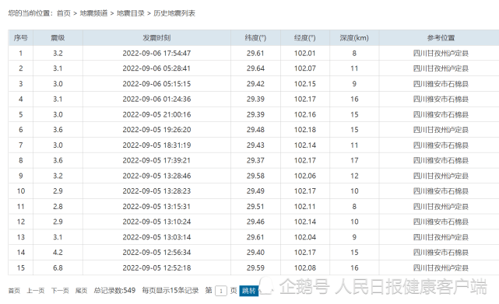Click the 序号 column header
The width and height of the screenshot is (499, 304).
tap(21, 38)
